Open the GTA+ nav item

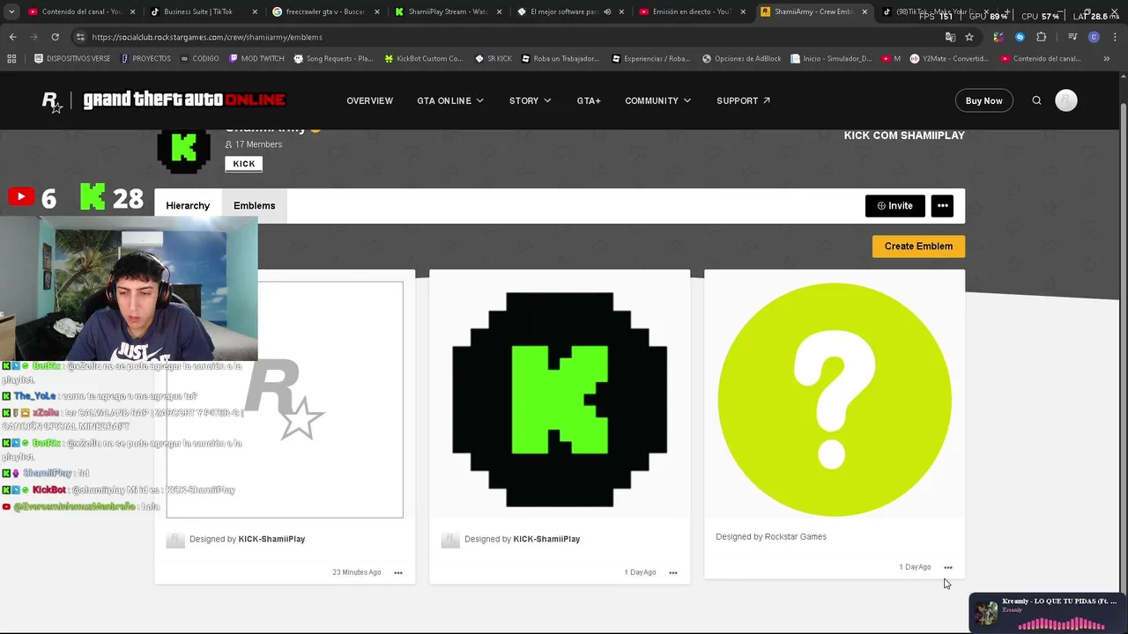click(x=589, y=100)
